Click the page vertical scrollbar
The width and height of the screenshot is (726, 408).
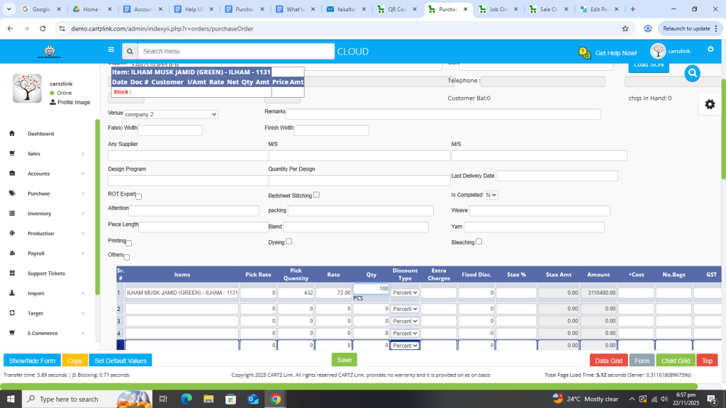point(722,142)
